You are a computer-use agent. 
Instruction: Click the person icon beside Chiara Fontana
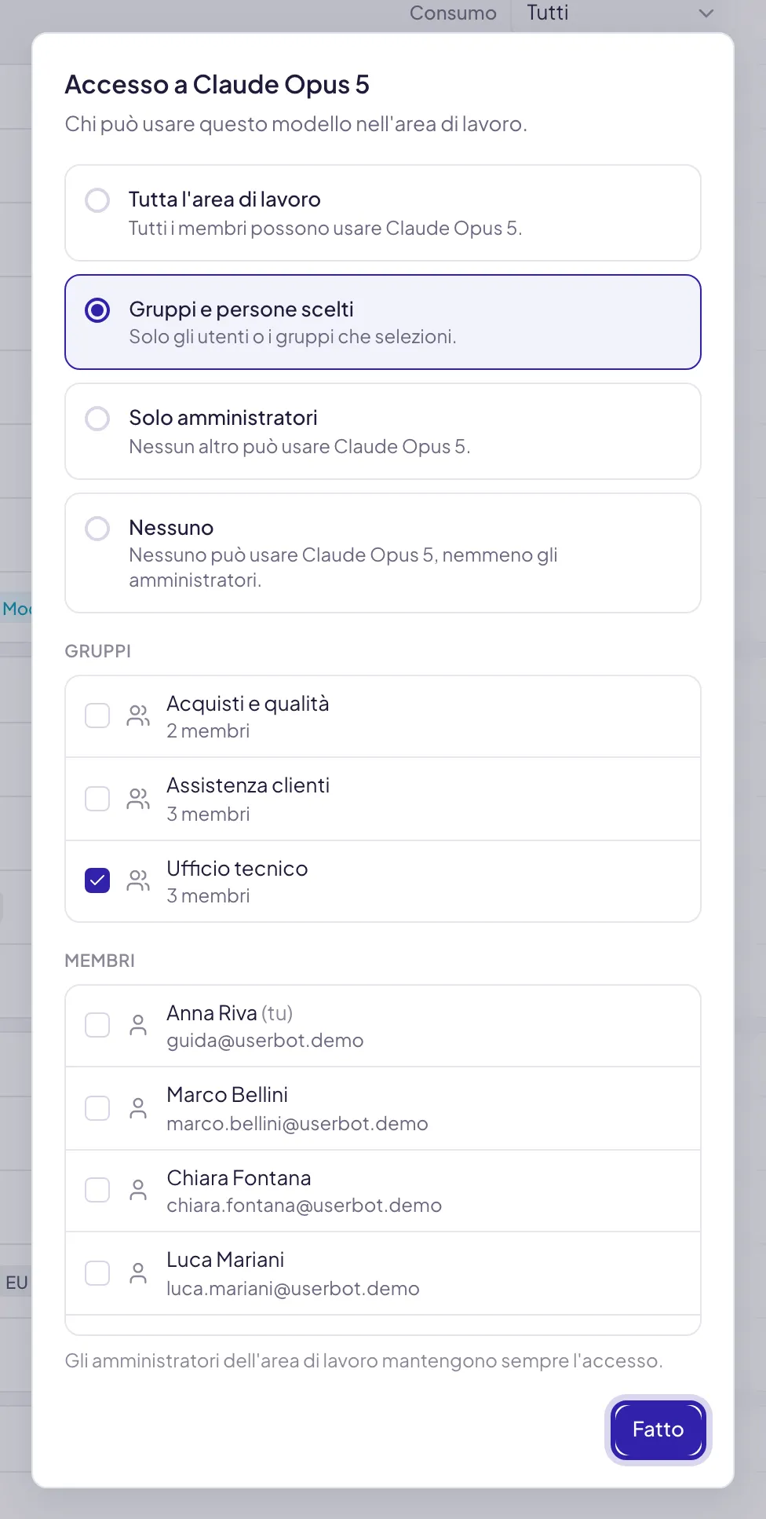(138, 1190)
